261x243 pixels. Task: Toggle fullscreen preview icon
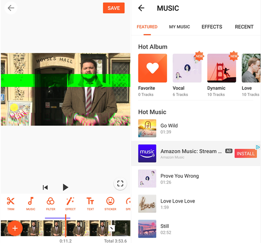tap(120, 183)
